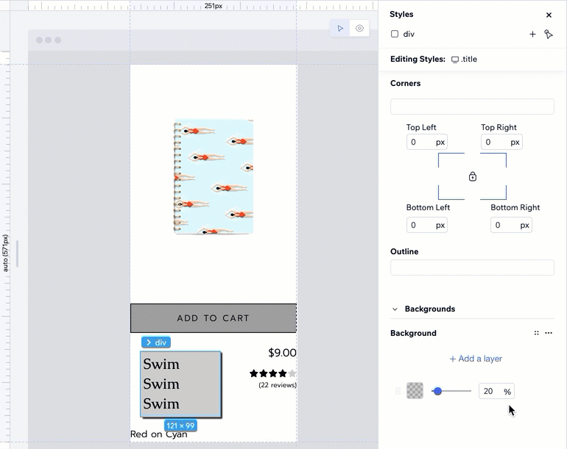
Task: Click the Red on Cyan label
Action: (x=159, y=434)
